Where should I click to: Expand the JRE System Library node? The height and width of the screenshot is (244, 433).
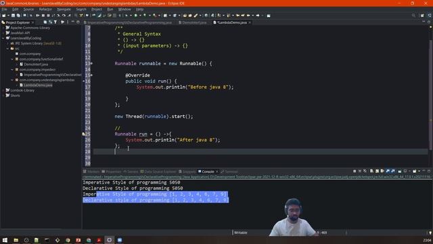7,43
